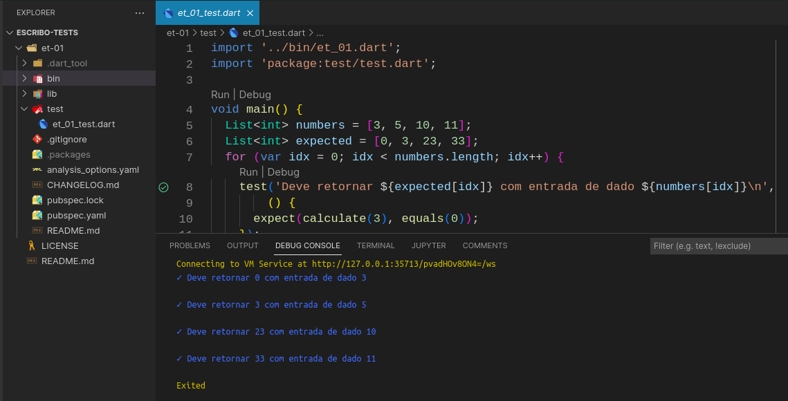Collapse the et-01 folder chevron
788x401 pixels.
click(x=19, y=48)
